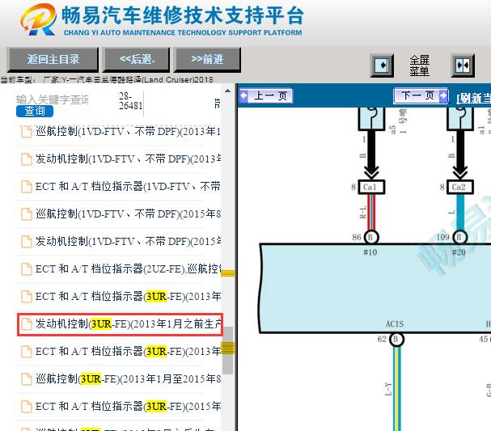
Task: Focus the keyword search input field
Action: (53, 99)
